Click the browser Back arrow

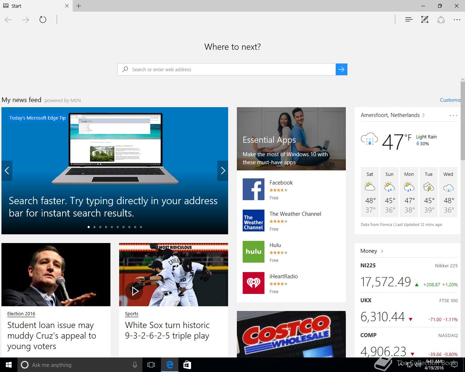coord(8,20)
